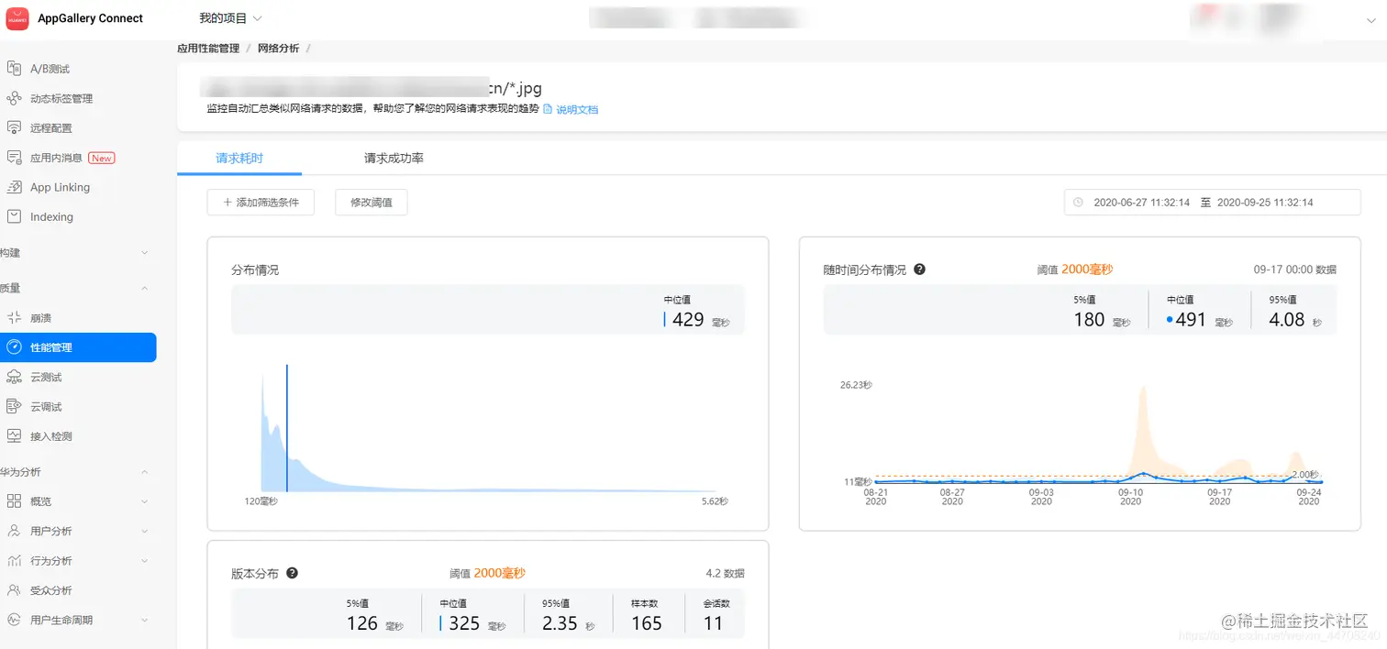Click the 概览 grid icon
Viewport: 1387px width, 649px height.
point(14,501)
